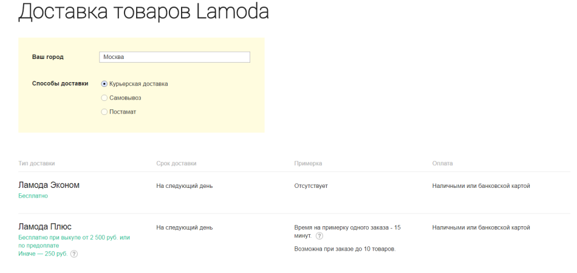
Task: Click the Способы доставки label
Action: pyautogui.click(x=60, y=84)
